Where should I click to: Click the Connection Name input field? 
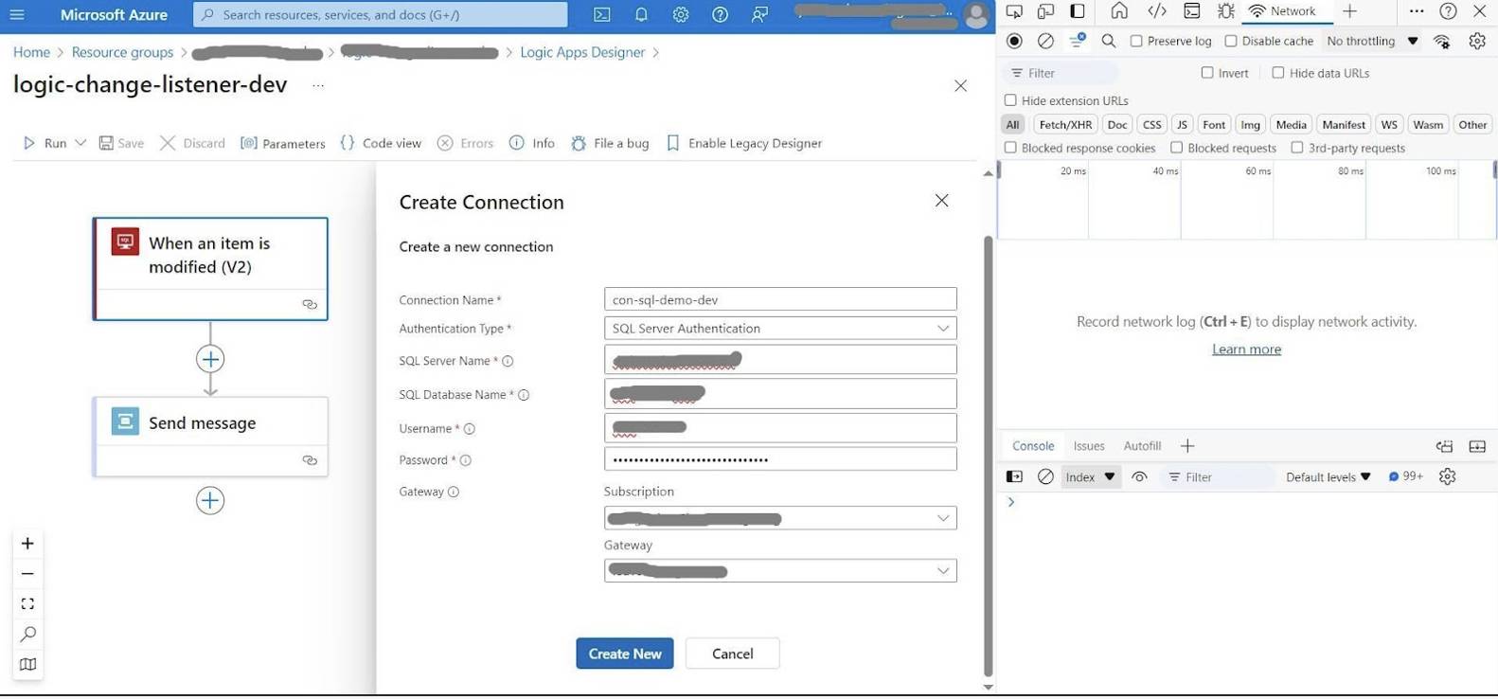point(780,299)
